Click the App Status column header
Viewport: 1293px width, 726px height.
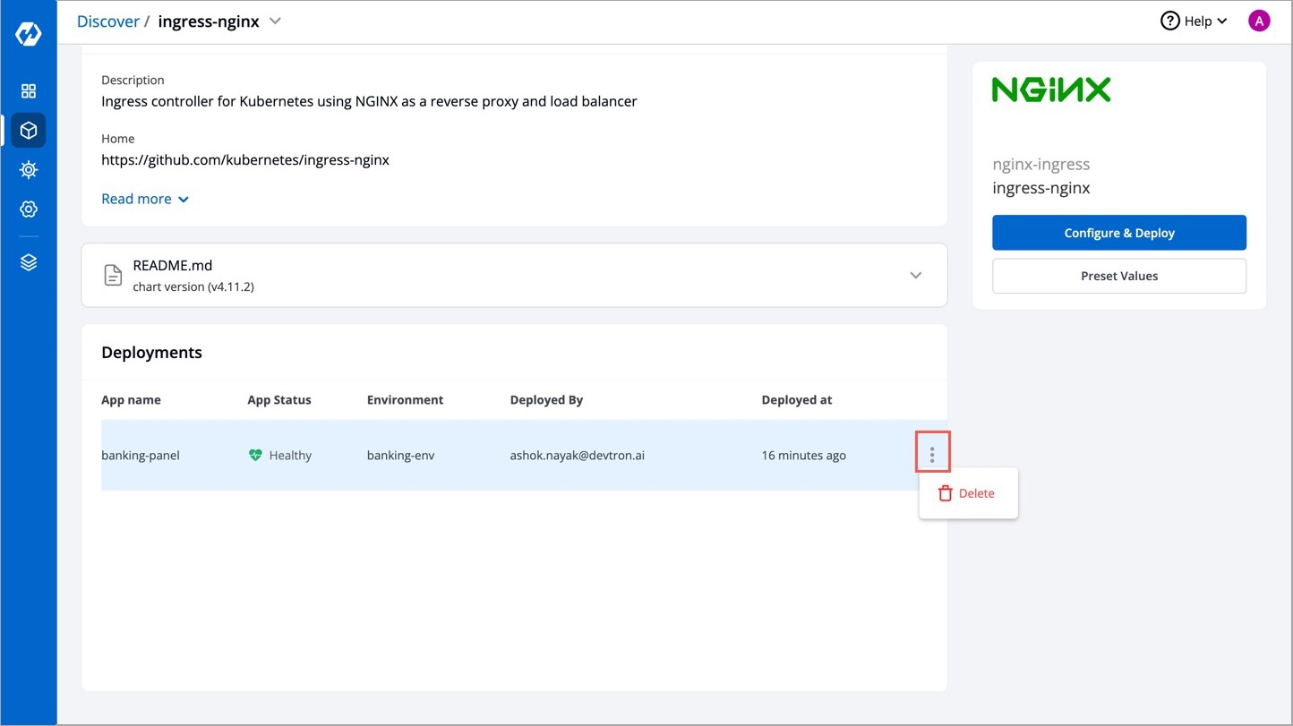coord(279,400)
